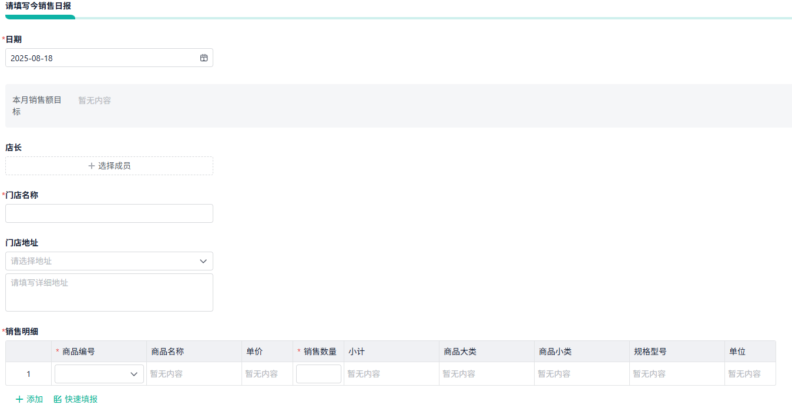
Task: Open the calendar icon in the date field
Action: [x=204, y=58]
